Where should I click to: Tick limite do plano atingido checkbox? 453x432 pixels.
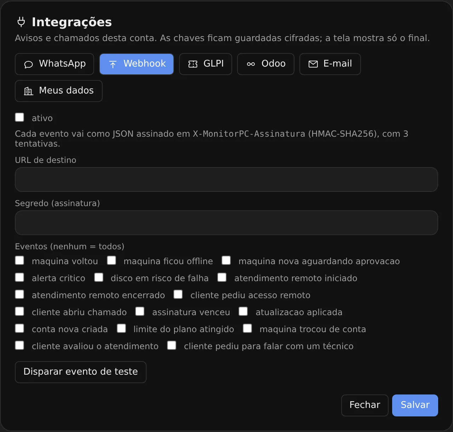pyautogui.click(x=121, y=328)
